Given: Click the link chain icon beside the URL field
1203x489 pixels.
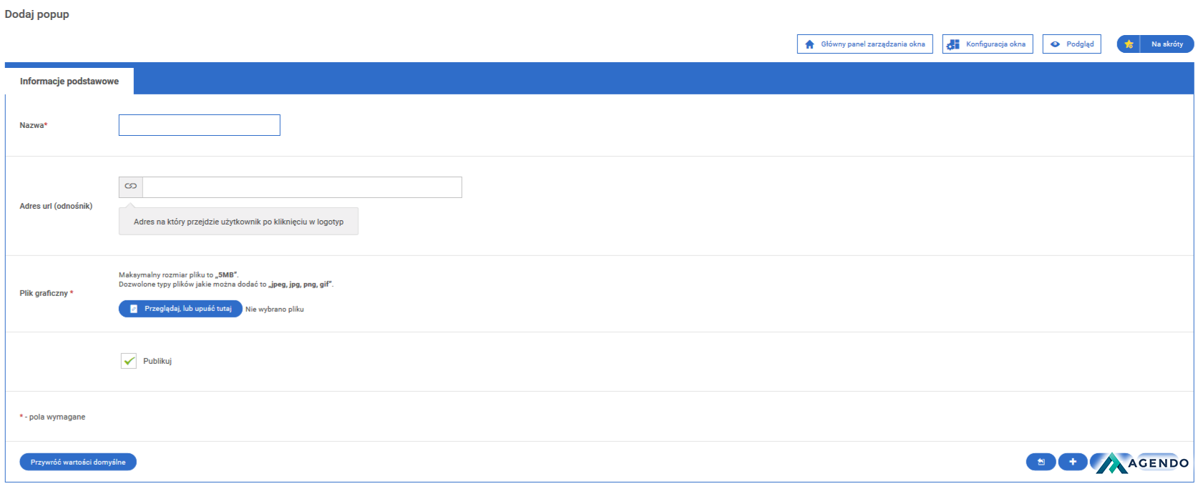Looking at the screenshot, I should click(x=131, y=186).
